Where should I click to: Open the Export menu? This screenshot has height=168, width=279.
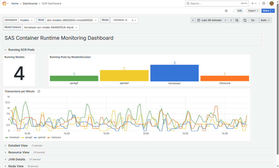pyautogui.click(x=253, y=11)
